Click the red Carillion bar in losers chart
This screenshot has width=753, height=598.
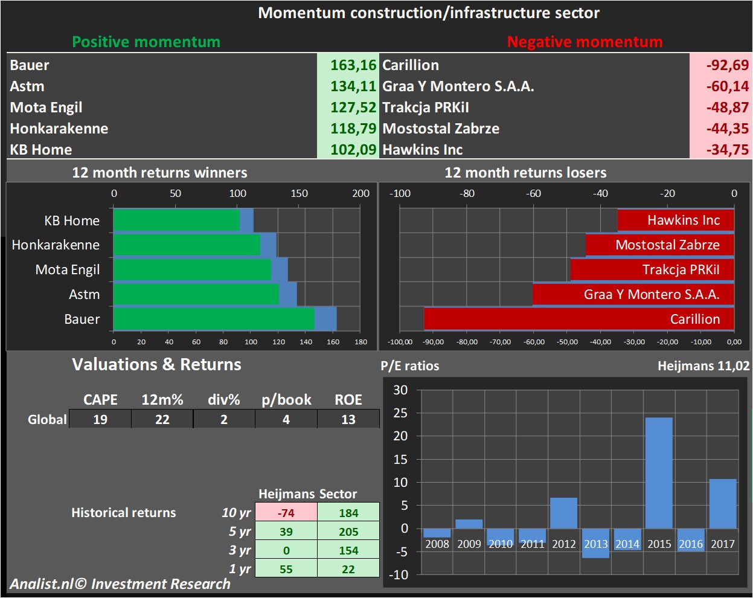click(579, 319)
